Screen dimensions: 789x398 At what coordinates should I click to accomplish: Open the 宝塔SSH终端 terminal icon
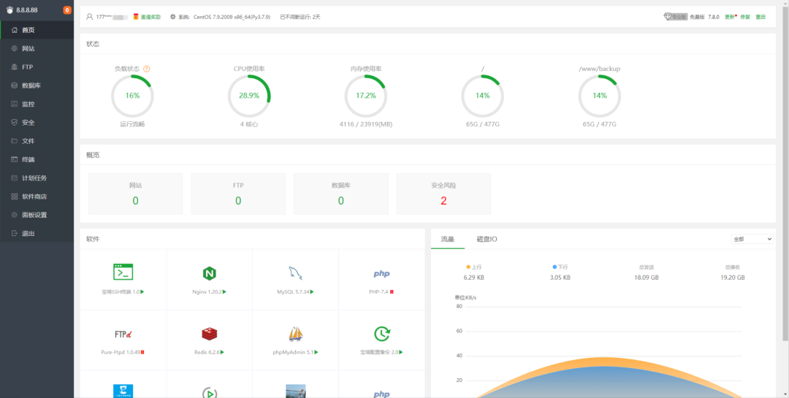click(x=123, y=272)
